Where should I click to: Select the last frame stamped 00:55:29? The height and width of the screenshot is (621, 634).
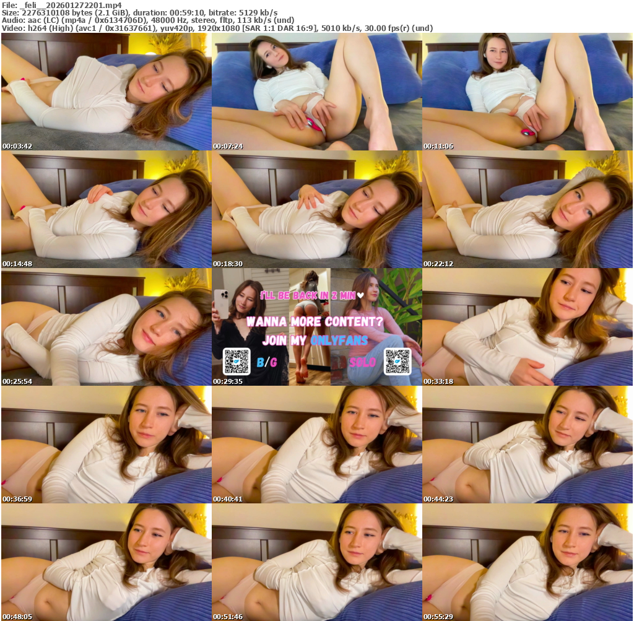(x=528, y=562)
